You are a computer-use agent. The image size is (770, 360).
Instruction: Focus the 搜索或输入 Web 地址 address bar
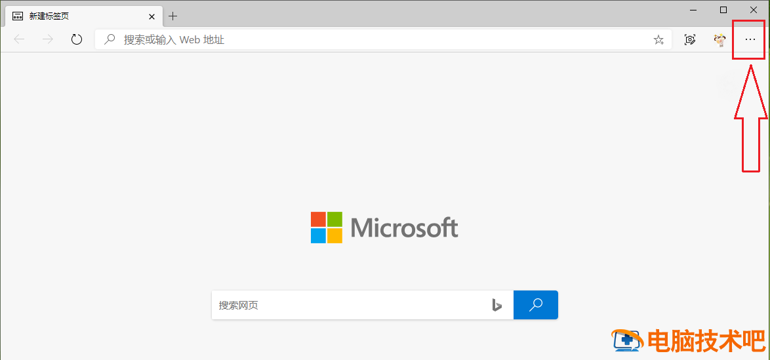click(380, 40)
